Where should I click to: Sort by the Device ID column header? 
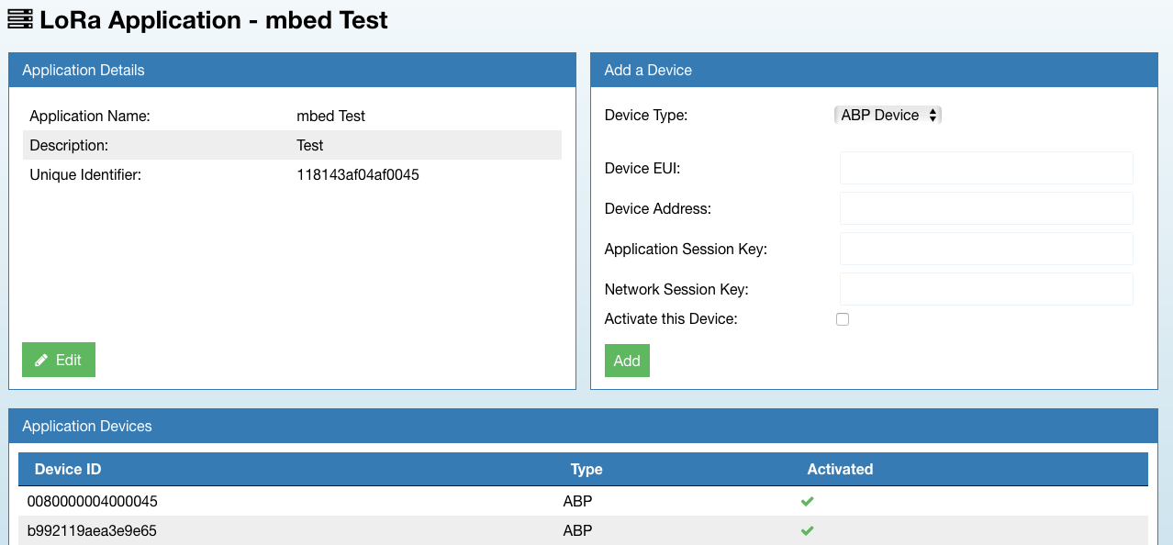pyautogui.click(x=68, y=469)
